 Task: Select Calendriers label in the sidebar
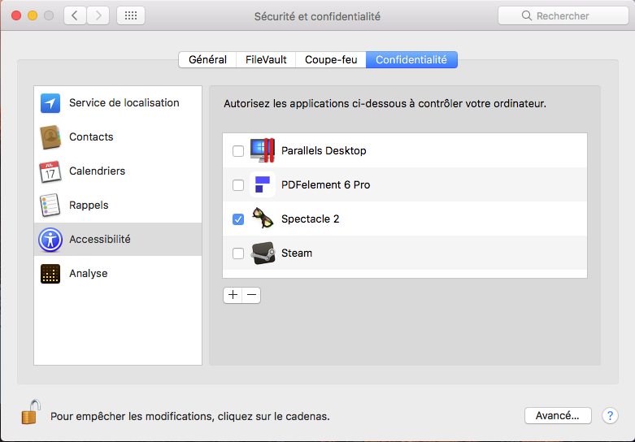click(98, 171)
